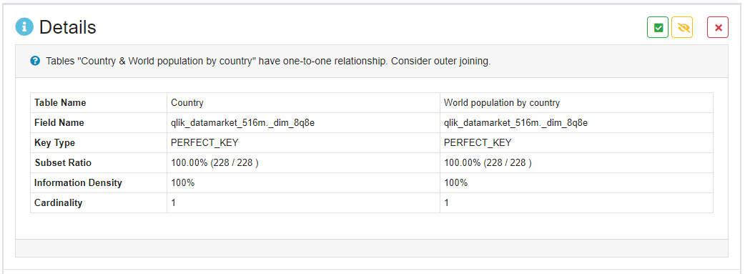Close the Details panel with red X
Screen dimensions: 745x274
pyautogui.click(x=718, y=27)
